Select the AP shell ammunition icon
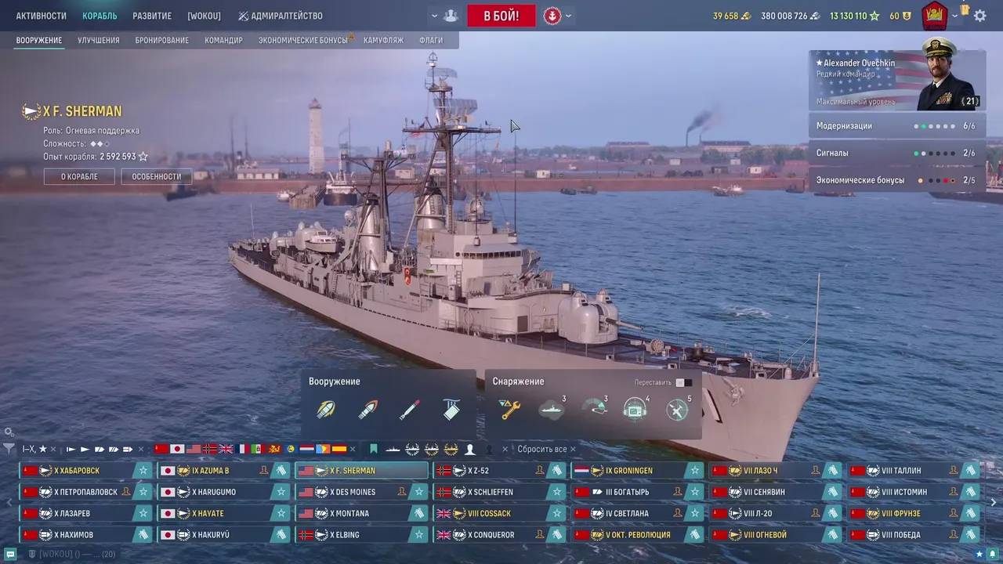The image size is (1003, 564). (x=368, y=410)
